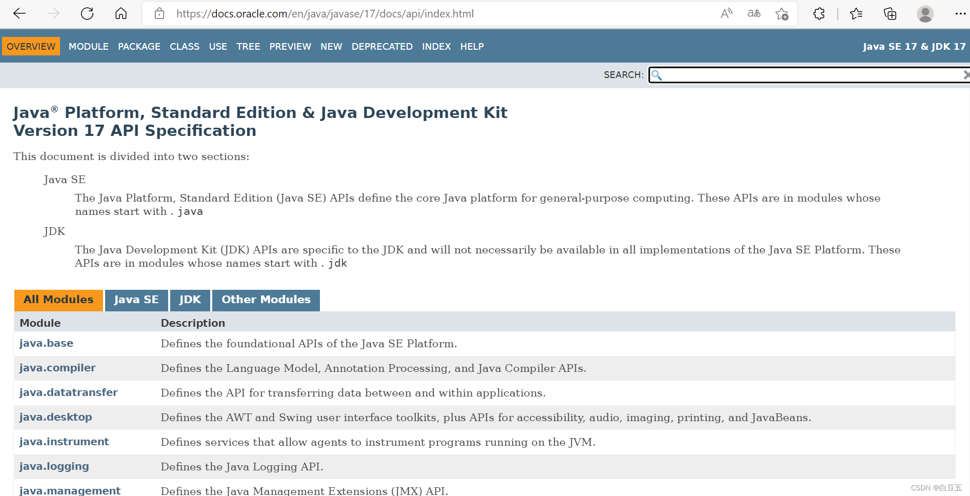Open the java.management module link

coord(70,490)
